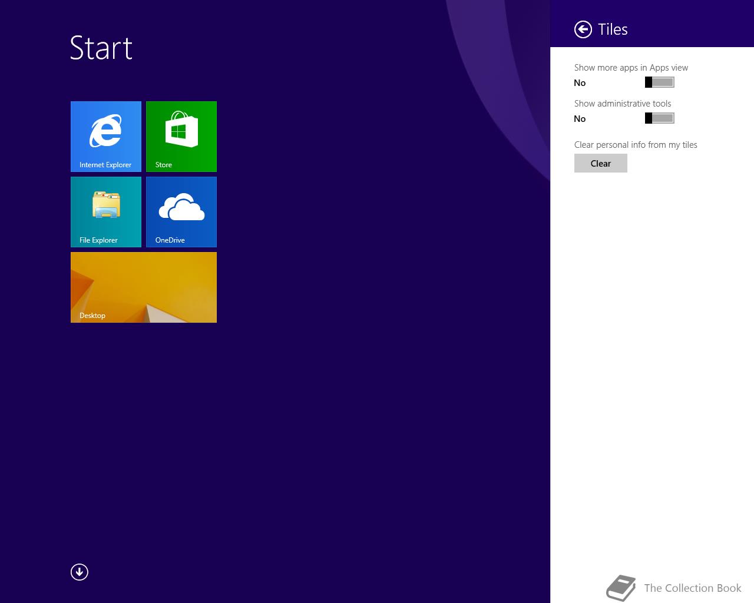
Task: Click the Clear button
Action: pos(601,163)
